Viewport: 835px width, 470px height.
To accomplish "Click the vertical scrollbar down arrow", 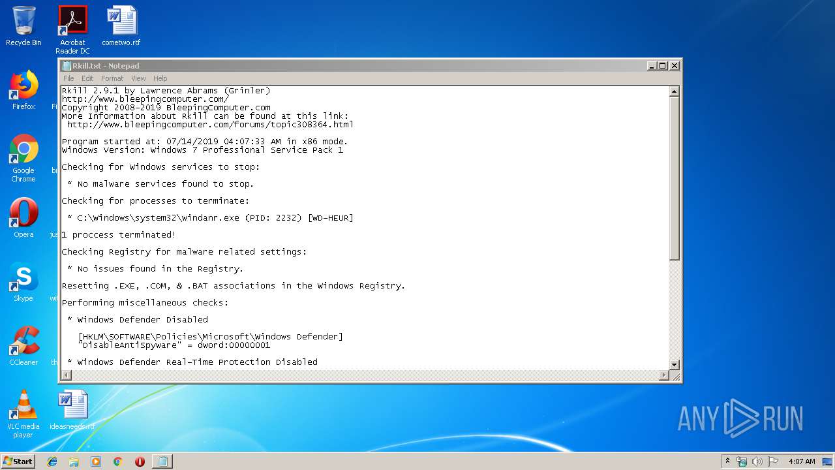I will click(675, 364).
